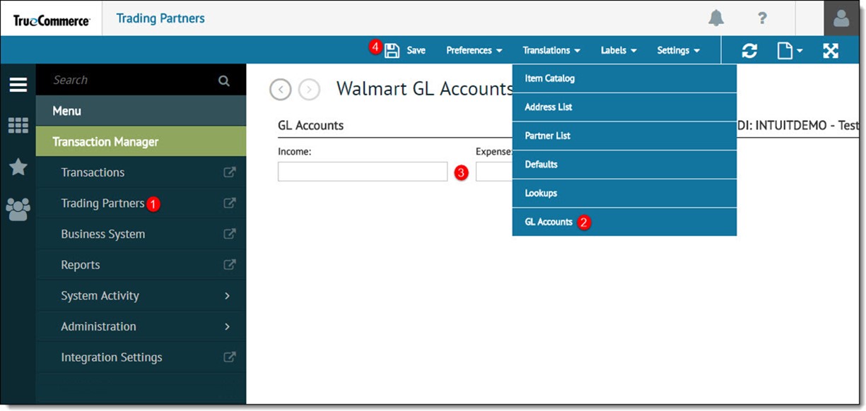Open favorites using the star icon
This screenshot has height=411, width=866.
point(18,167)
